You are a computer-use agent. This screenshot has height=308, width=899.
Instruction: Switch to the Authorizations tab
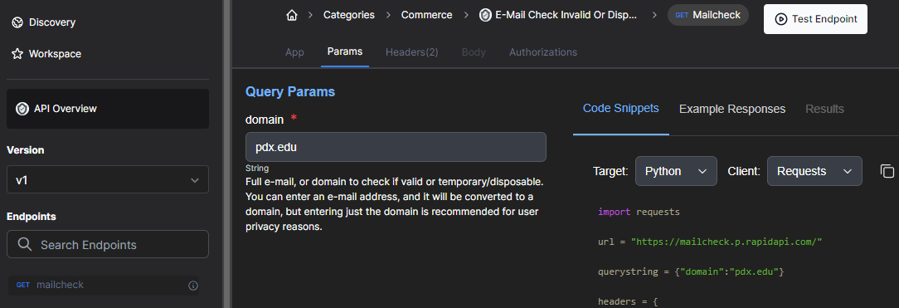click(543, 52)
